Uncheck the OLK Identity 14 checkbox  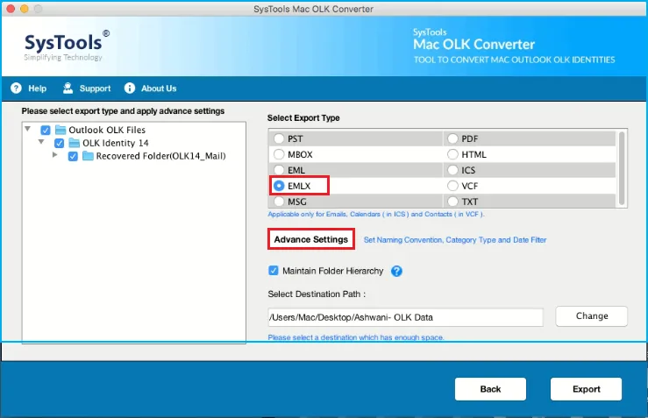coord(59,144)
